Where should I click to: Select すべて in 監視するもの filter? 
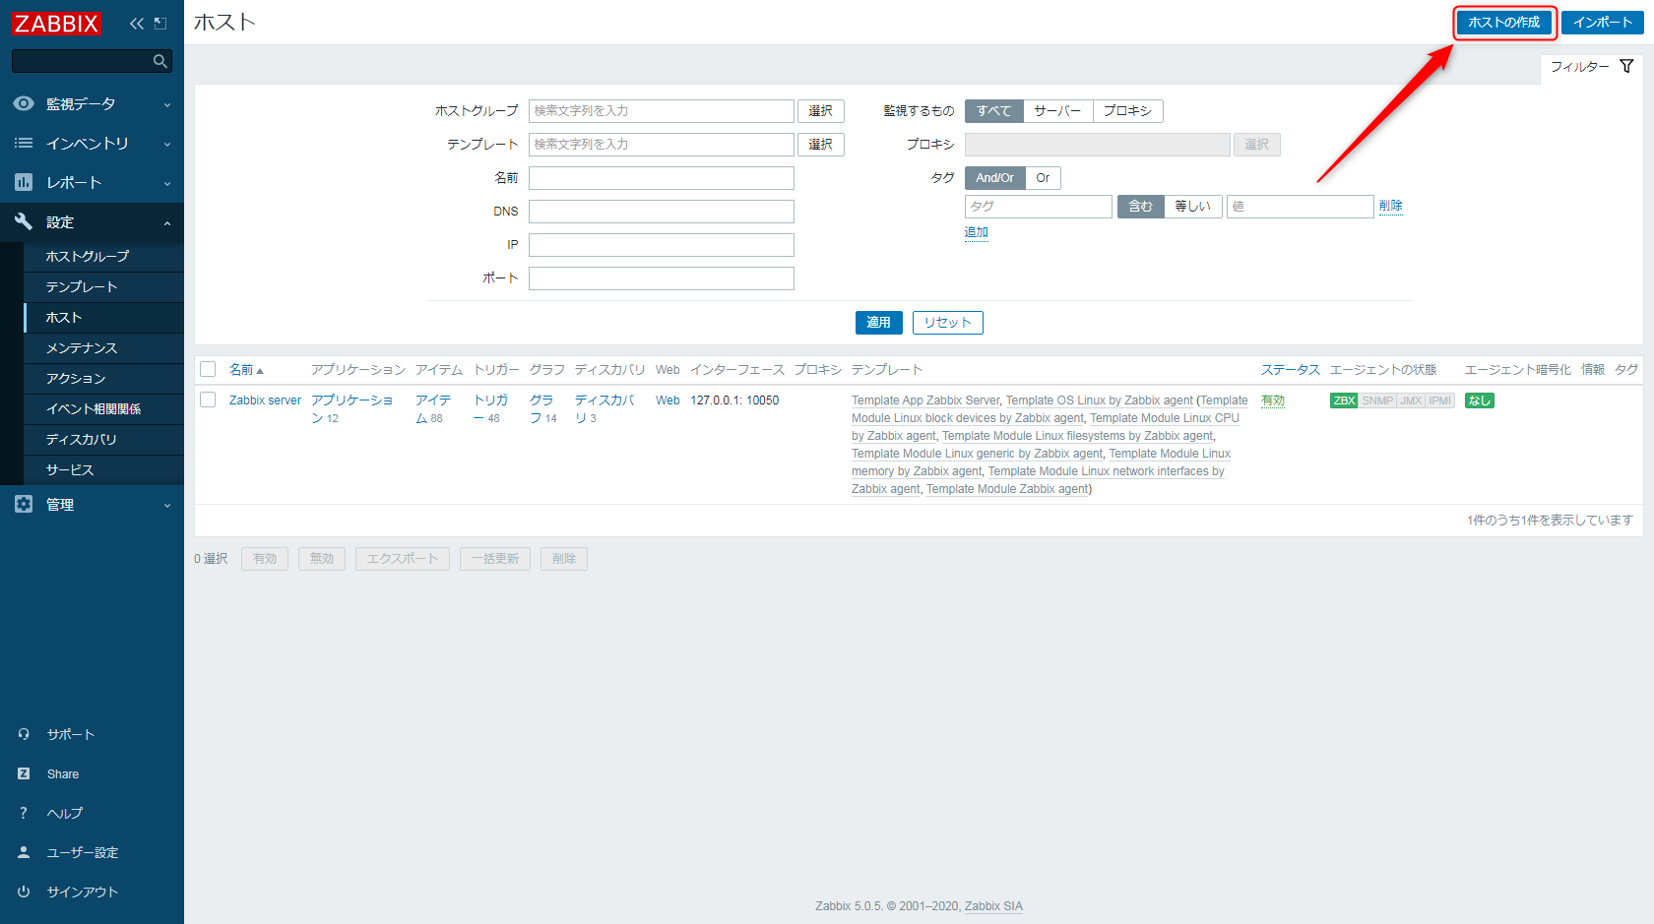click(994, 111)
